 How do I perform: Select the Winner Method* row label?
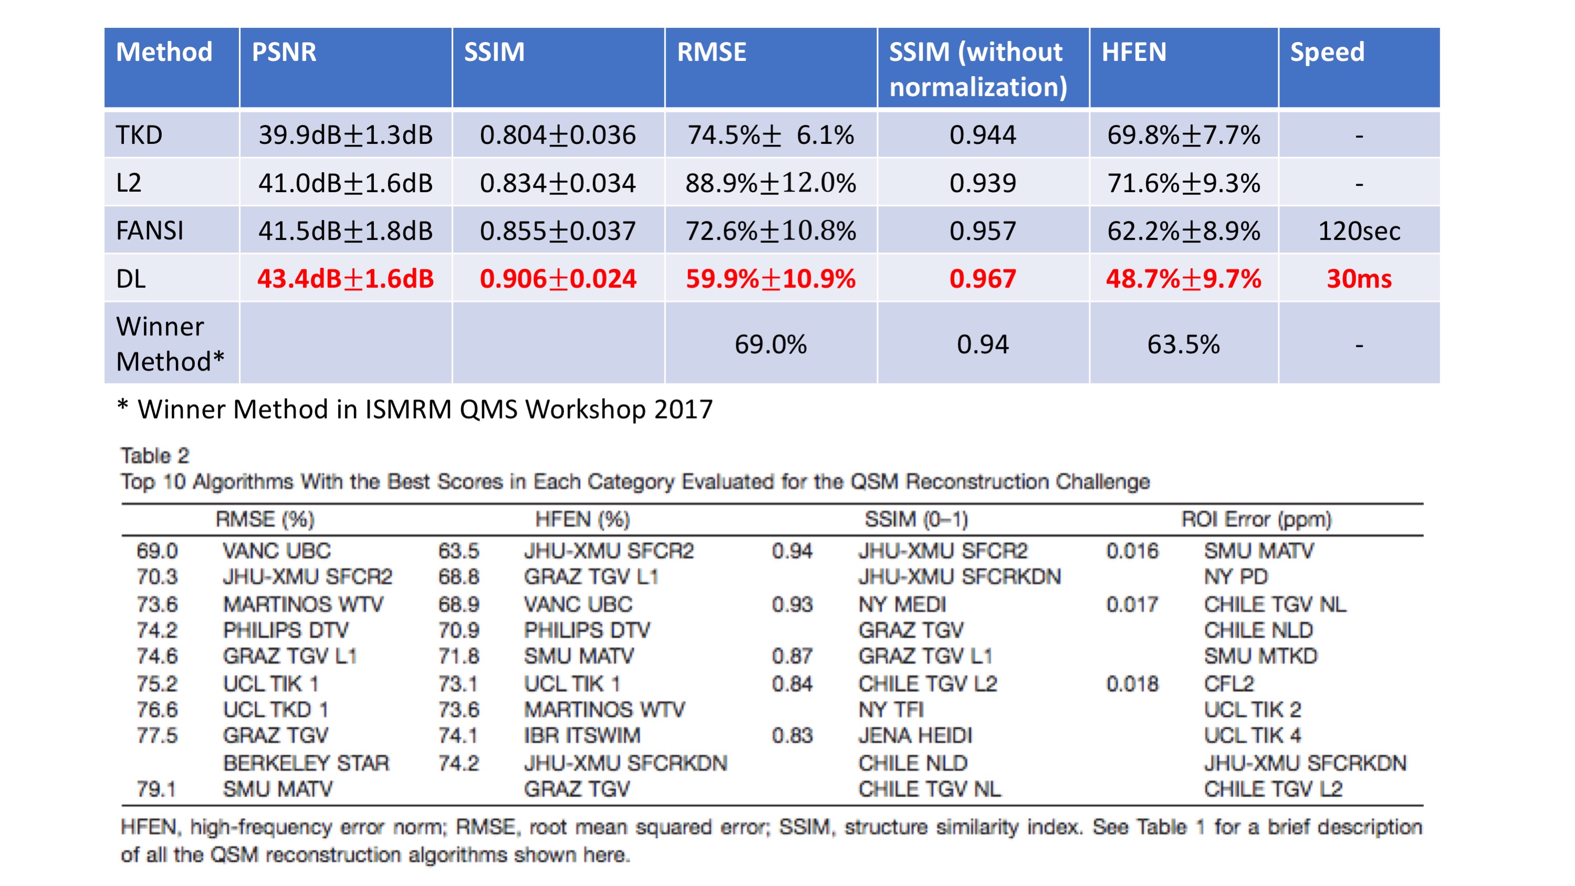point(170,343)
